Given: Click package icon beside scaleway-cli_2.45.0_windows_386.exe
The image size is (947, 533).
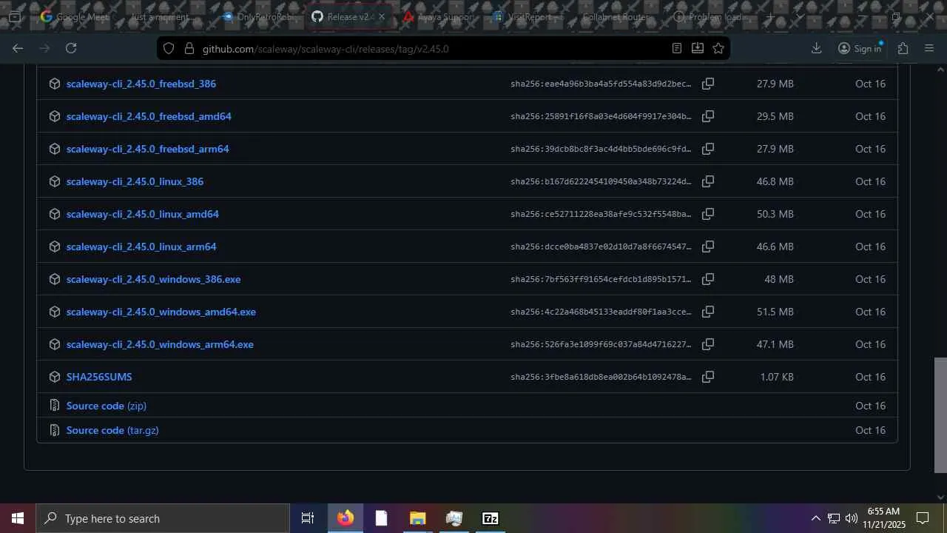Looking at the screenshot, I should tap(54, 279).
